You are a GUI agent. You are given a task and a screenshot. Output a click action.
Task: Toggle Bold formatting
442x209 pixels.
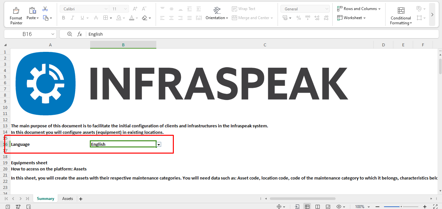[64, 18]
